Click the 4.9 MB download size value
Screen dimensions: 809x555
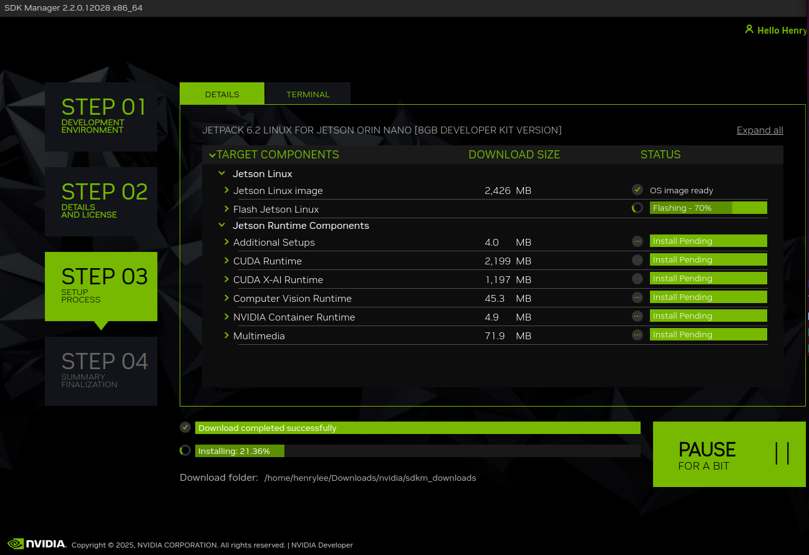pyautogui.click(x=508, y=317)
